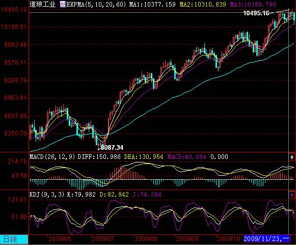The image size is (296, 245).
Task: Click the 43.58 MACD axis label
Action: pos(19,176)
